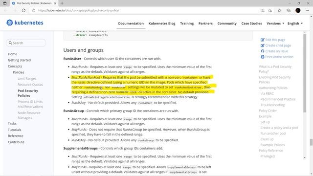The width and height of the screenshot is (313, 176).
Task: Open the English language dropdown
Action: (295, 23)
